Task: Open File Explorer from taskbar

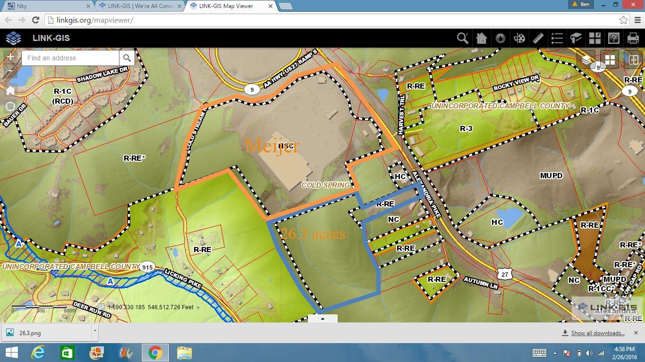Action: 184,353
